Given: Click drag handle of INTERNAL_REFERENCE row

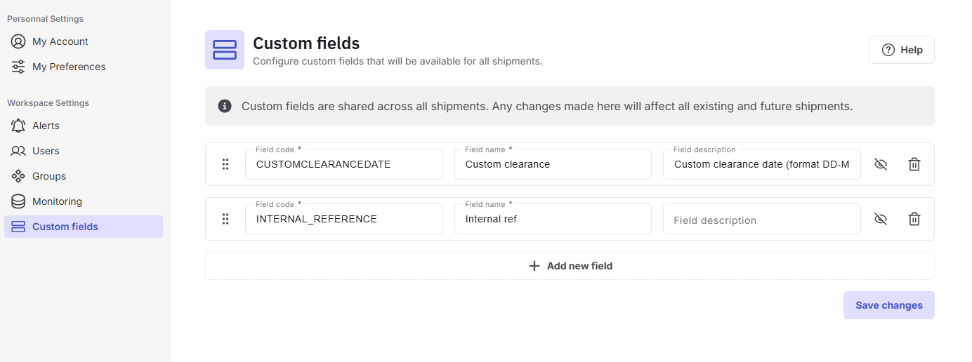Looking at the screenshot, I should point(225,219).
